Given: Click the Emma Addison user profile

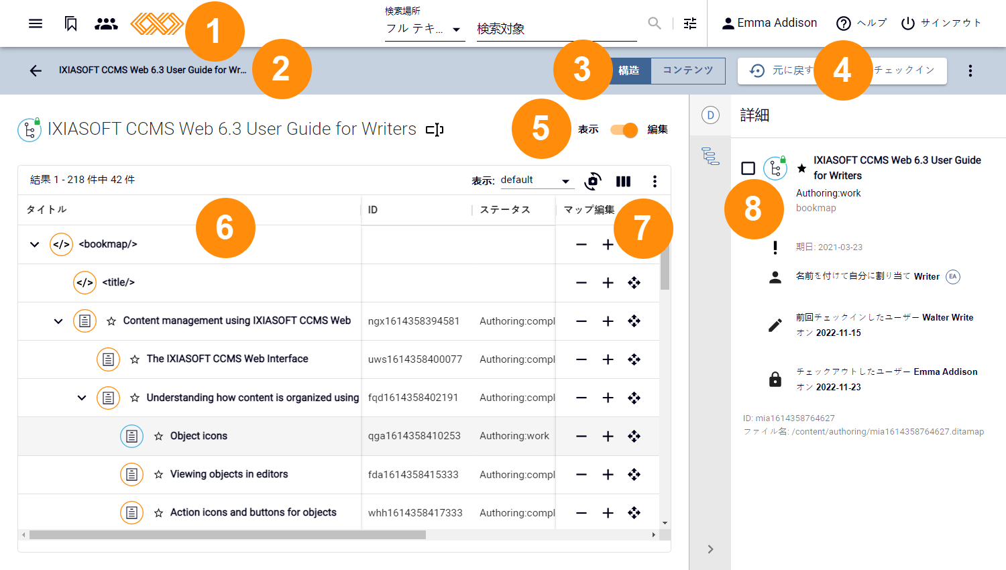Looking at the screenshot, I should (769, 23).
